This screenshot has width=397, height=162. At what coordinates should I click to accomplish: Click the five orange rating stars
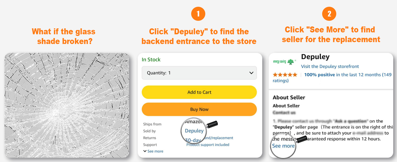click(x=285, y=75)
